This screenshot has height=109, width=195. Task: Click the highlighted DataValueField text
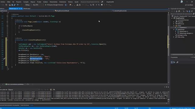click(36, 58)
